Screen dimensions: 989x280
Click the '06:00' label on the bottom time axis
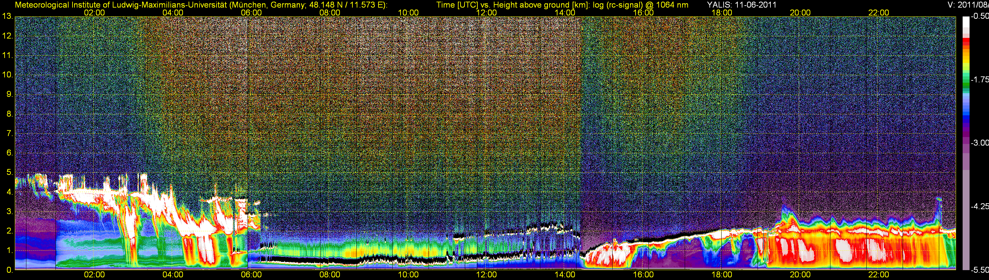click(x=251, y=275)
